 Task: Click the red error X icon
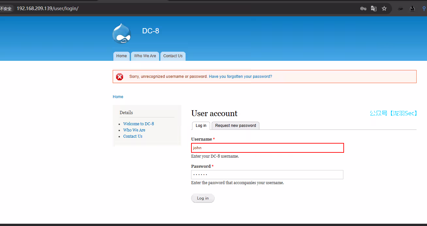coord(120,77)
